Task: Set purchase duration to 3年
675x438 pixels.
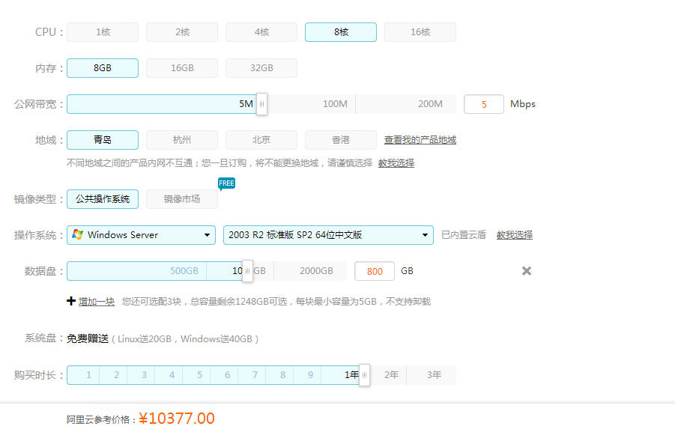Action: (x=434, y=375)
